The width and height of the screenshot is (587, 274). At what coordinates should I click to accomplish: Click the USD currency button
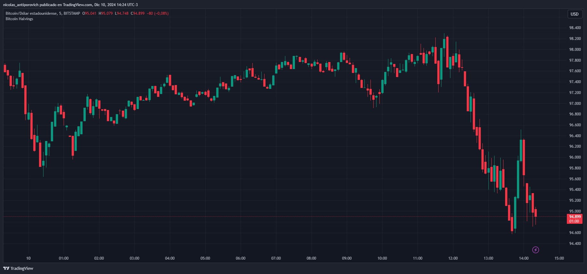[575, 14]
